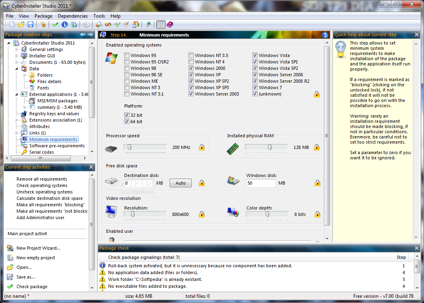This screenshot has width=424, height=303.
Task: Toggle the lock icon for resolution
Action: tap(202, 214)
